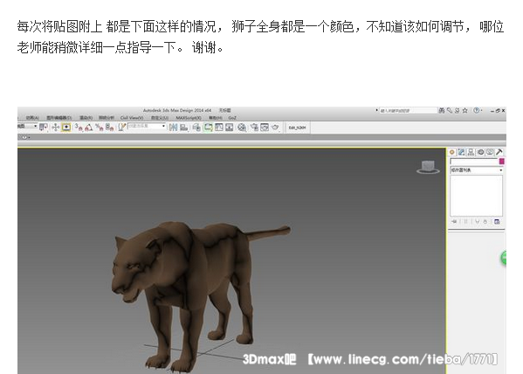Click make unique icon in modifier stack
The image size is (523, 374).
point(477,222)
